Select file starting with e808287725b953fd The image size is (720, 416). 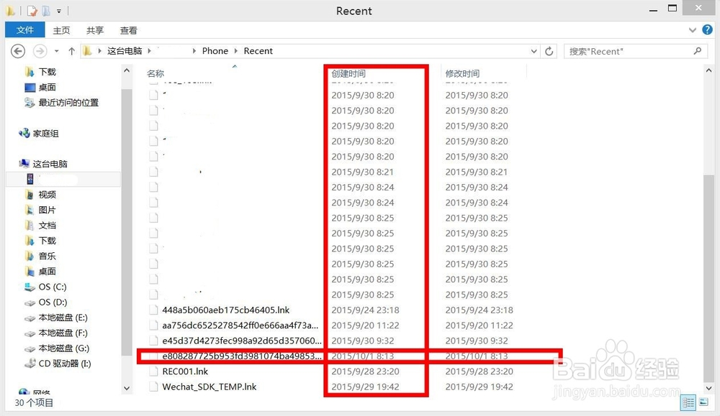coord(241,356)
